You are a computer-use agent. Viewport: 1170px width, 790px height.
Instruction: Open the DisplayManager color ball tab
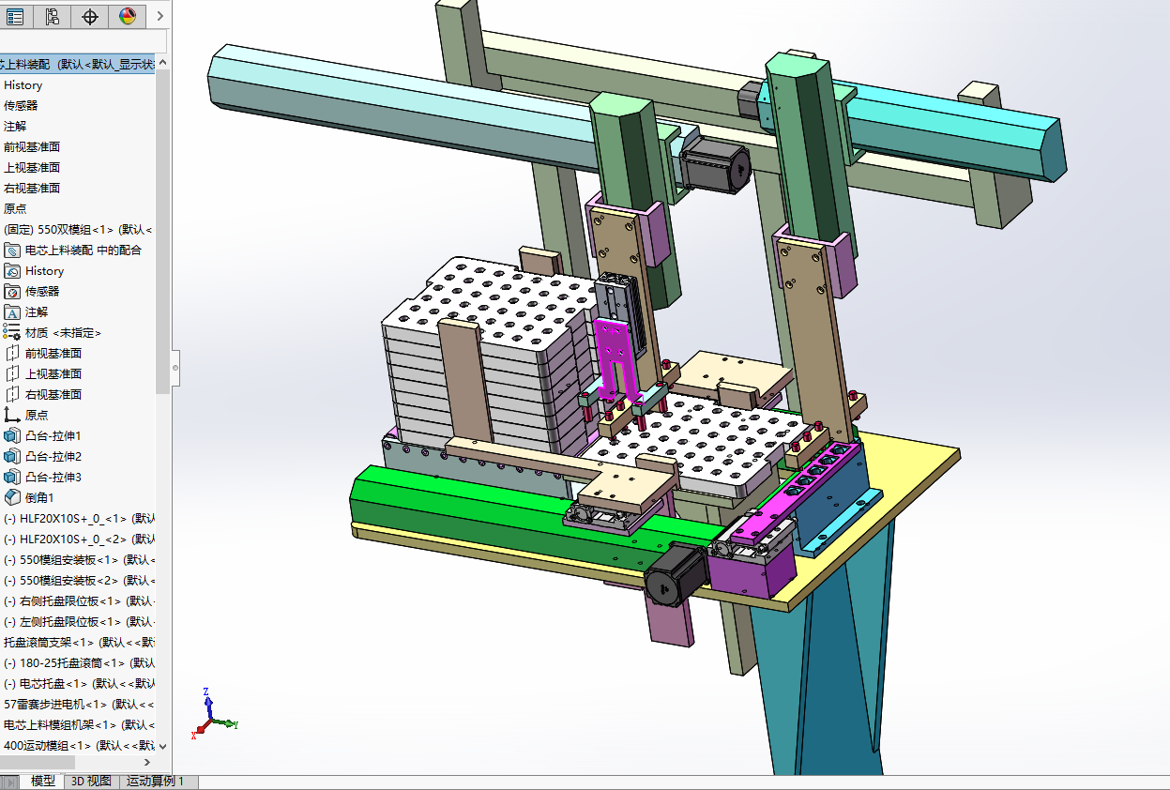[x=128, y=16]
